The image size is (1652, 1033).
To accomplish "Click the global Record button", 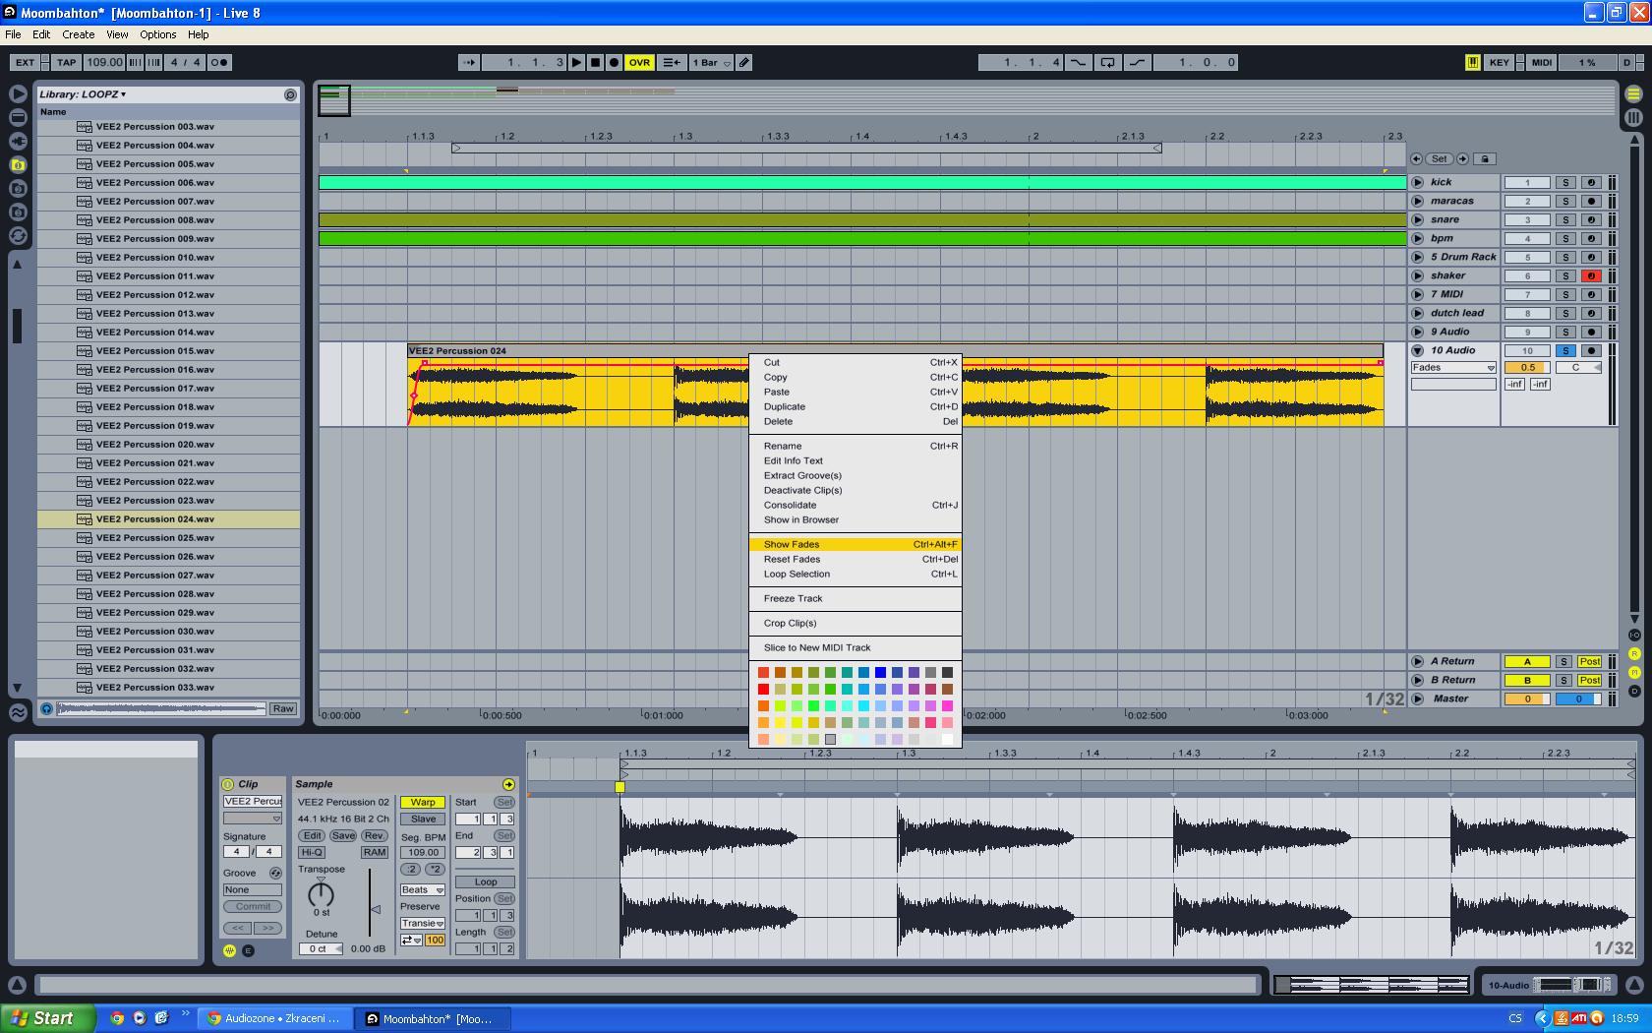I will point(614,62).
